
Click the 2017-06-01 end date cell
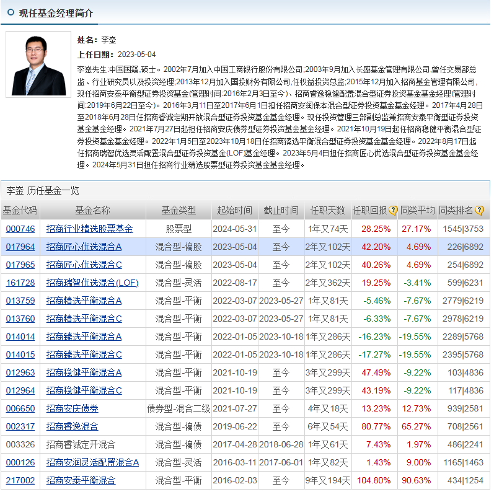(281, 463)
